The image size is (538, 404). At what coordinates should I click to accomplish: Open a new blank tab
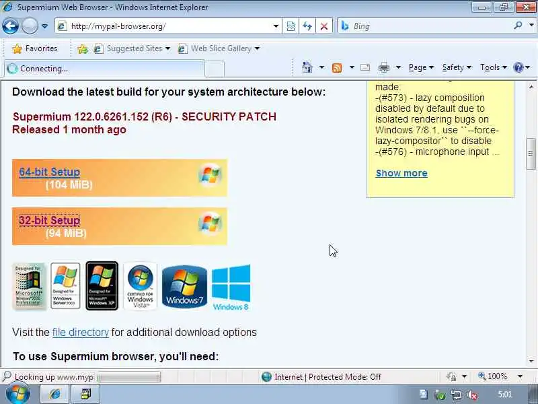pyautogui.click(x=215, y=69)
